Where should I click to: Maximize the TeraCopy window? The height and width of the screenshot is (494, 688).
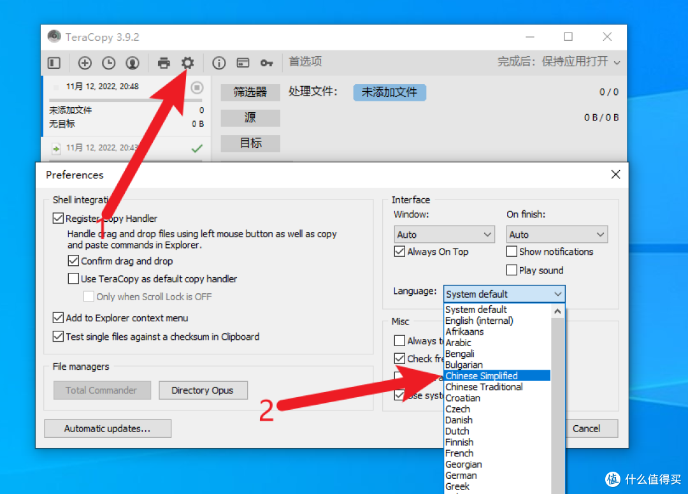coord(568,36)
